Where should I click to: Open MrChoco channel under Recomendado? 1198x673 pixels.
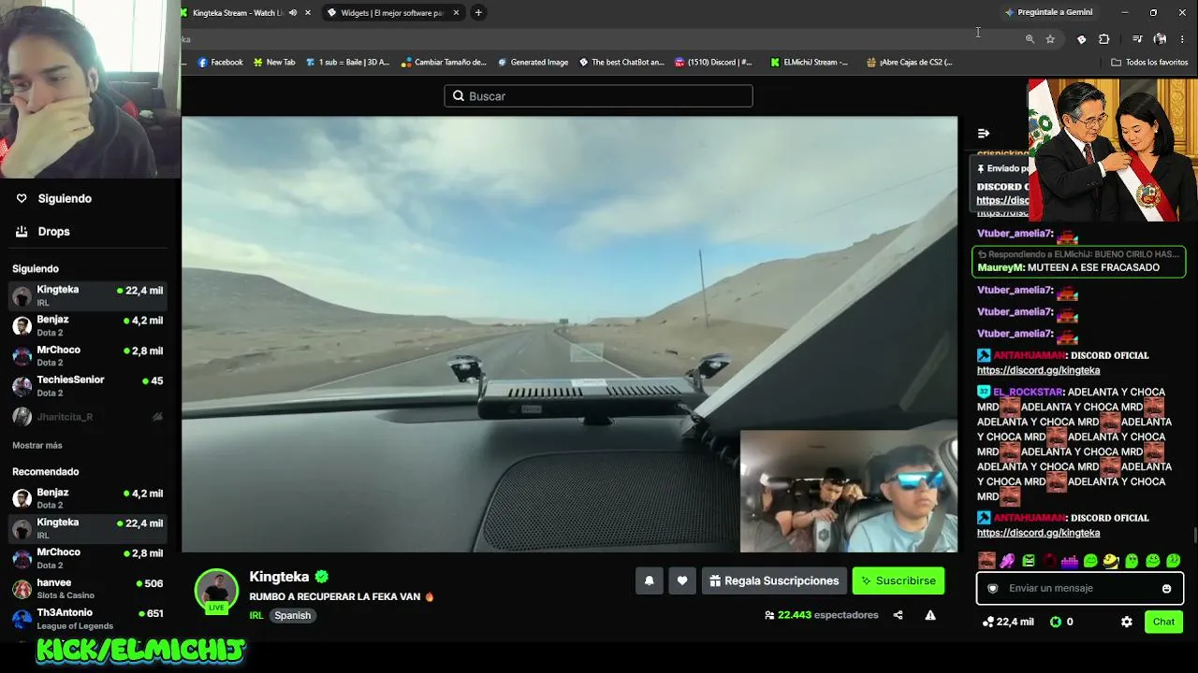88,559
